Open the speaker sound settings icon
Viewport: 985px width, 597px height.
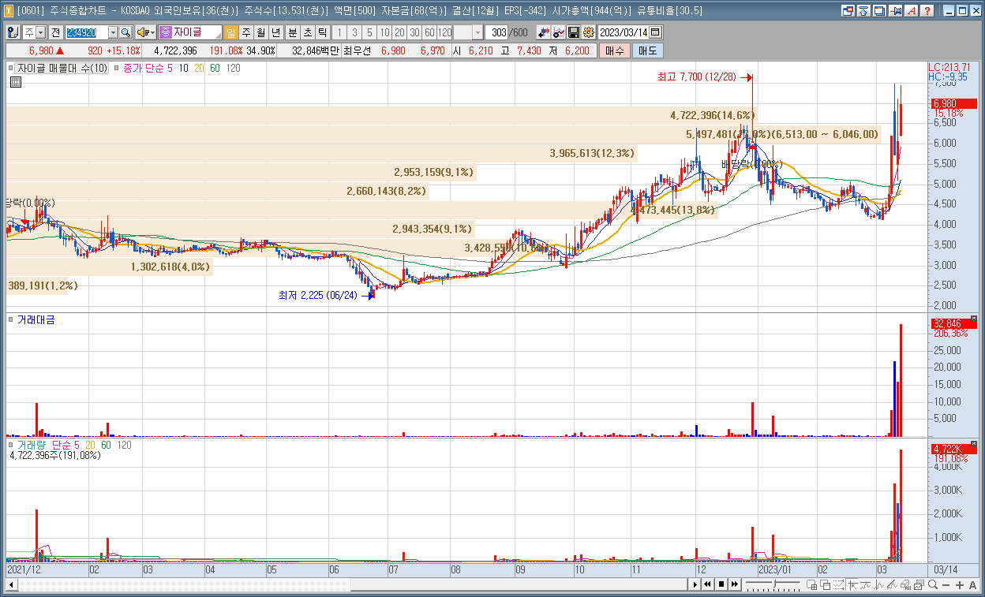coord(144,32)
